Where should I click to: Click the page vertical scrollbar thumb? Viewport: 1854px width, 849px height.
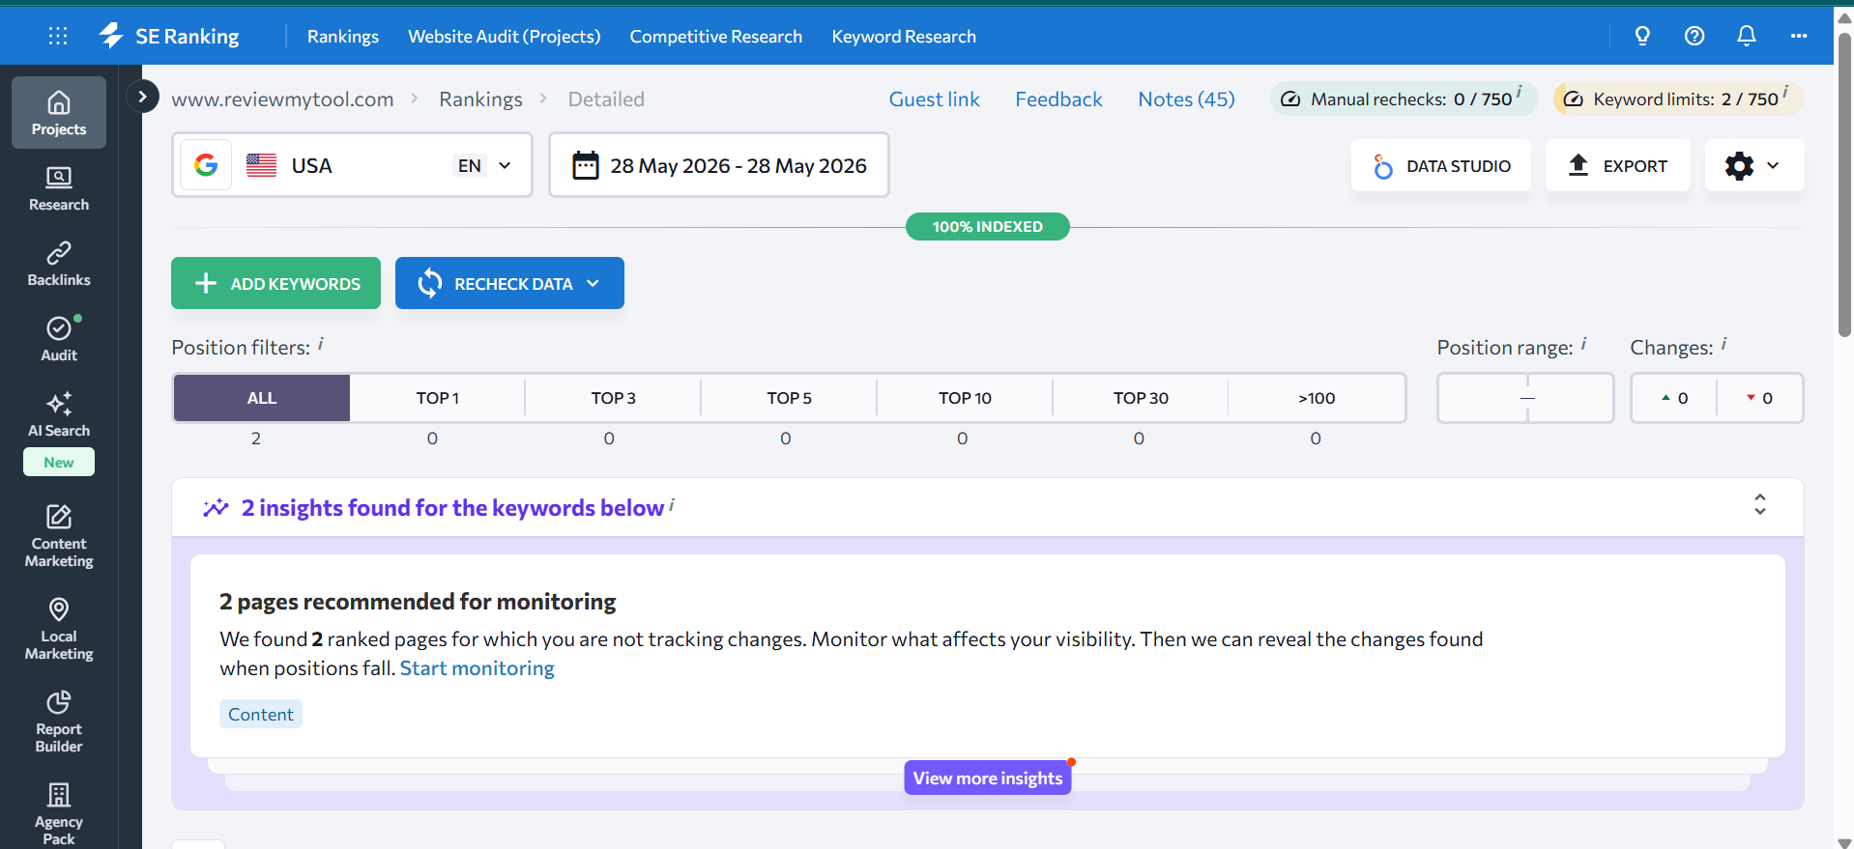tap(1844, 184)
